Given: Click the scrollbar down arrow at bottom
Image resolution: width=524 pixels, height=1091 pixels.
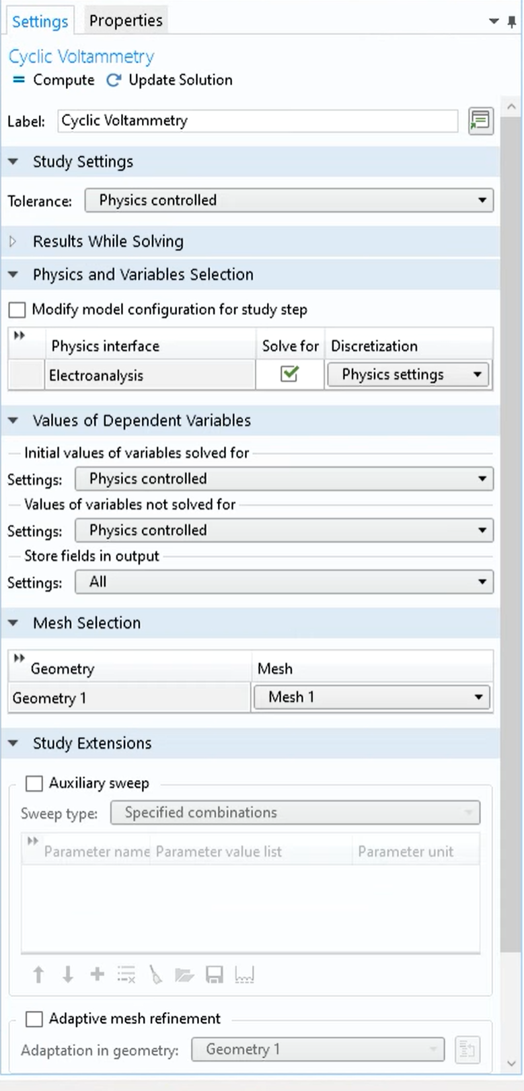Looking at the screenshot, I should 511,1063.
